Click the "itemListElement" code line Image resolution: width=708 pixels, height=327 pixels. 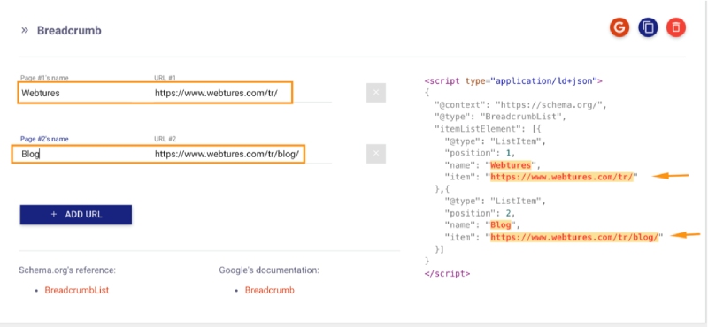pyautogui.click(x=488, y=129)
